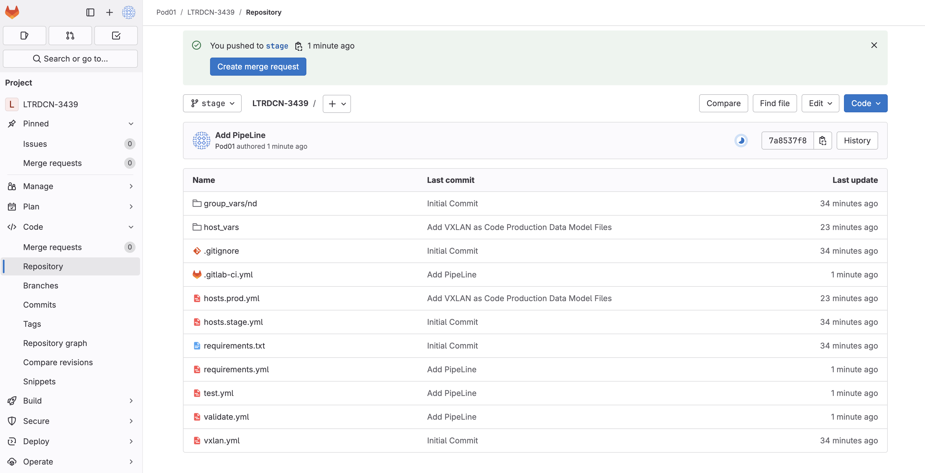Click the plus create-new icon in sidebar
The width and height of the screenshot is (925, 473).
(109, 12)
